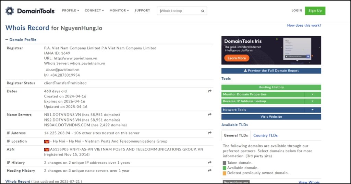Viewport: 351px width, 184px height.
Task: Click NS1.DOTVNDNS.VN name server text
Action: pos(62,115)
